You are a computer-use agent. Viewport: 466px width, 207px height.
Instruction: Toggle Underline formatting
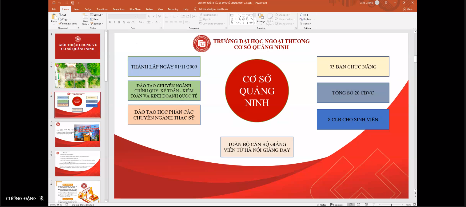[118, 22]
